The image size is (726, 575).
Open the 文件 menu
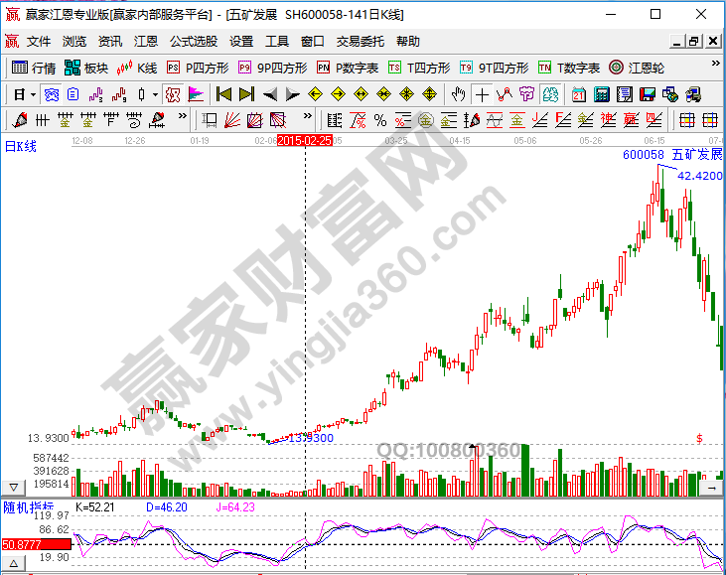click(39, 42)
